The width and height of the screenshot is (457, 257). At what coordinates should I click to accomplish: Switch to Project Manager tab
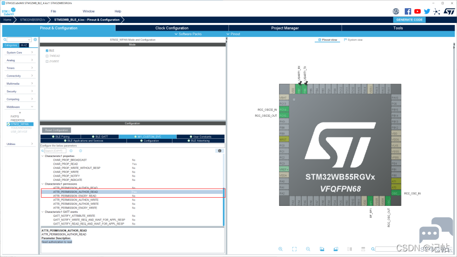(285, 28)
